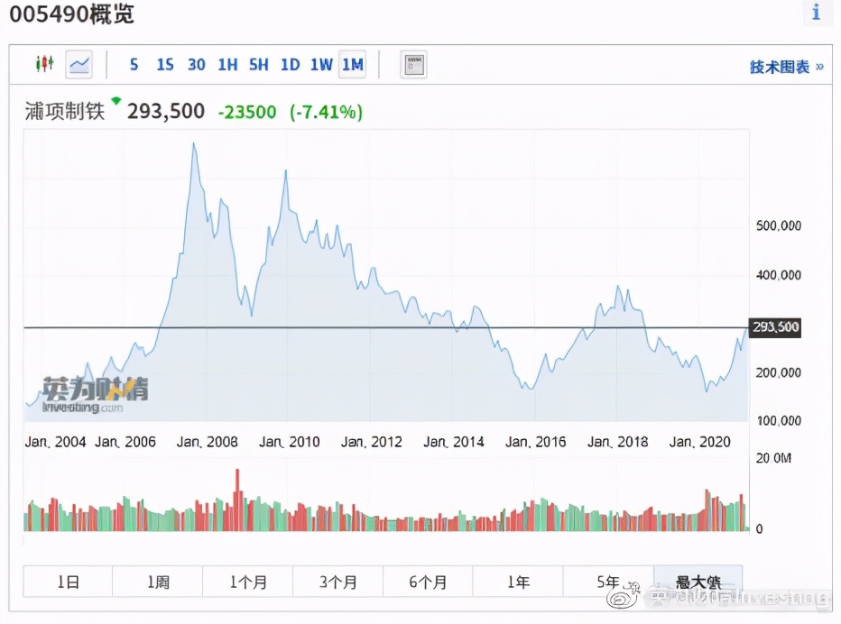
Task: Select the 1周 range tab
Action: (x=158, y=581)
